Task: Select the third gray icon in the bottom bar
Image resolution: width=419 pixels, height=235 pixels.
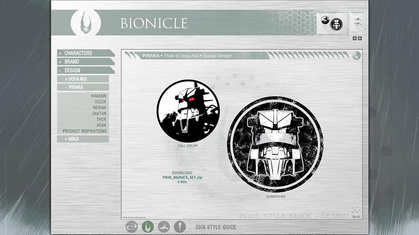Action: tap(164, 227)
